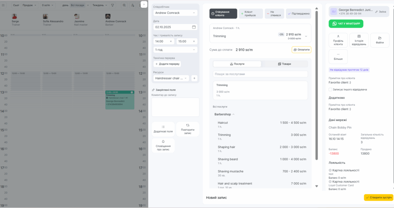Viewport: 394px width, 208px height.
Task: Click the service search field
Action: (x=260, y=74)
